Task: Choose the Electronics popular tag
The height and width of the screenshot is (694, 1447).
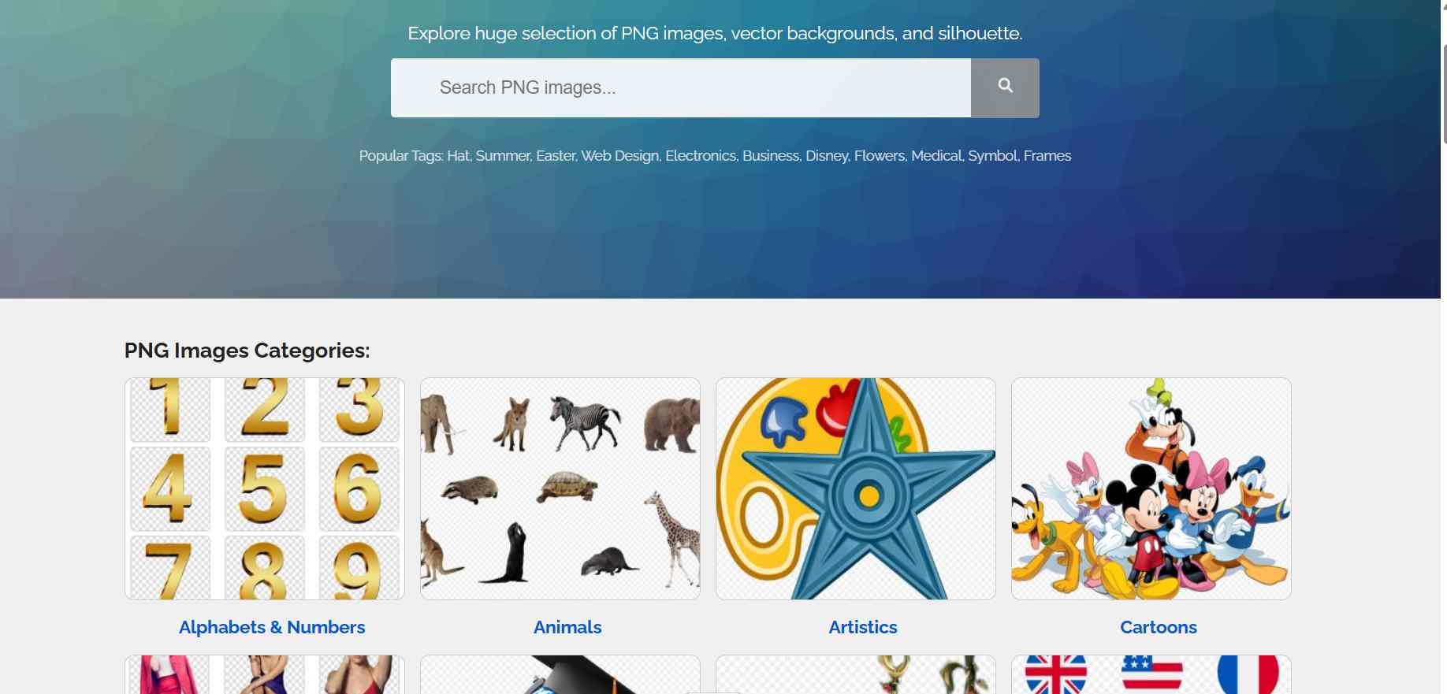Action: (701, 156)
